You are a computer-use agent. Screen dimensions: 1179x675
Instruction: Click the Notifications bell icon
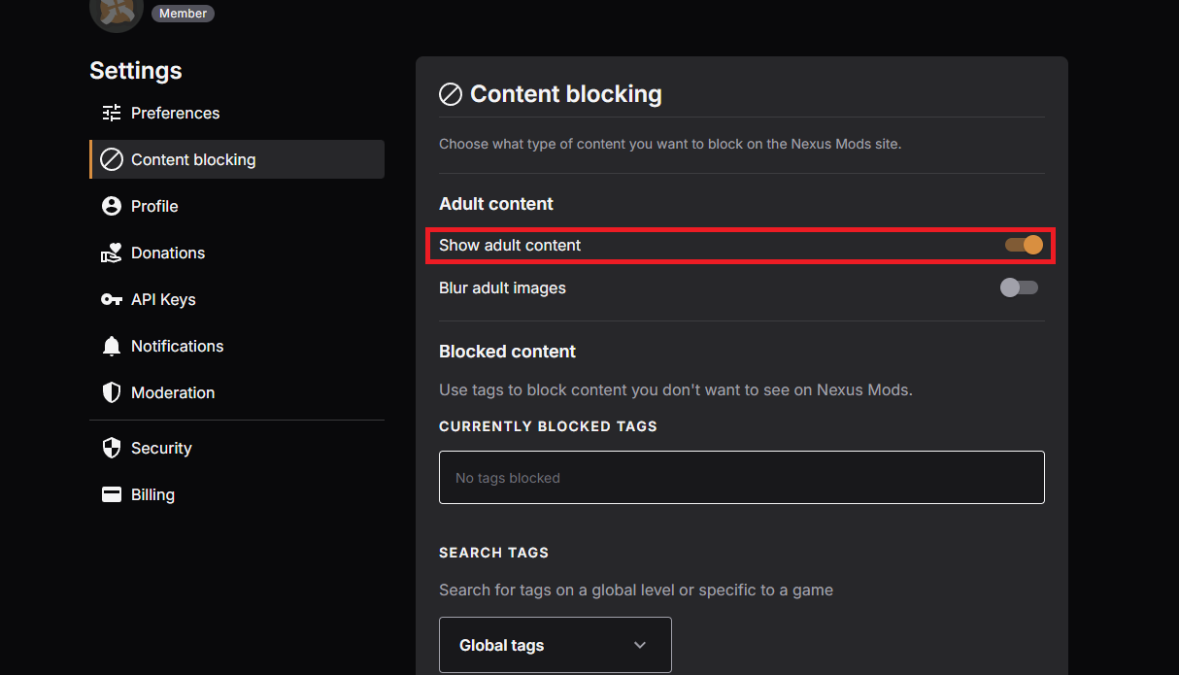point(112,346)
